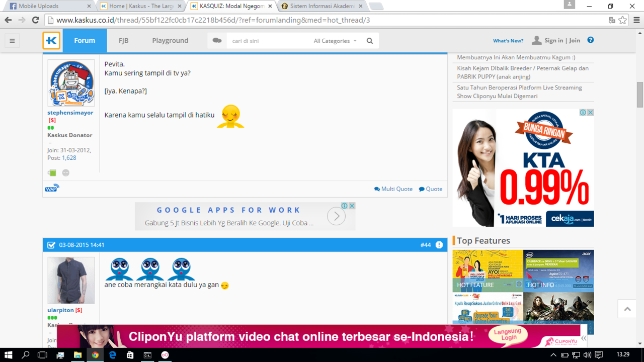
Task: Open Windows Start menu
Action: [8, 355]
